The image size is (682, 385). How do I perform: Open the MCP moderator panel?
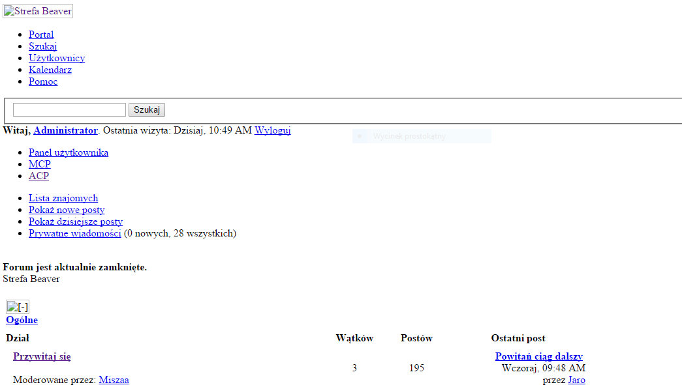tap(40, 165)
